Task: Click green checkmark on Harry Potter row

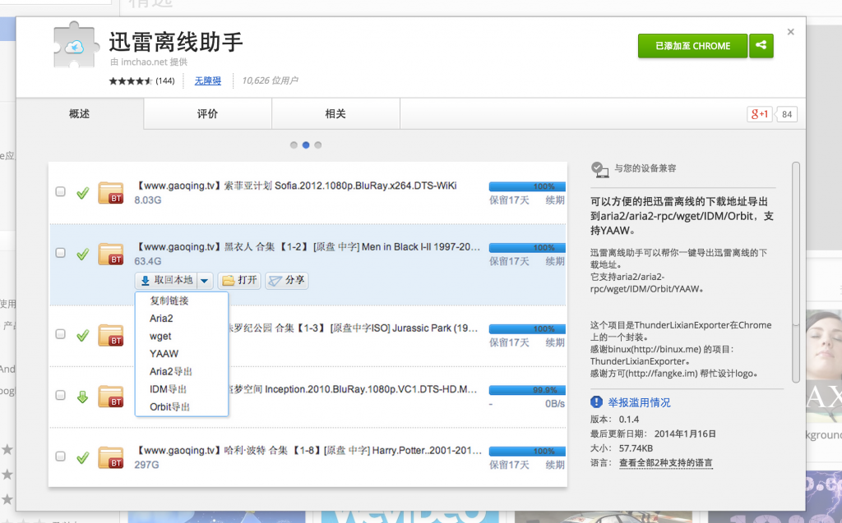Action: [82, 457]
